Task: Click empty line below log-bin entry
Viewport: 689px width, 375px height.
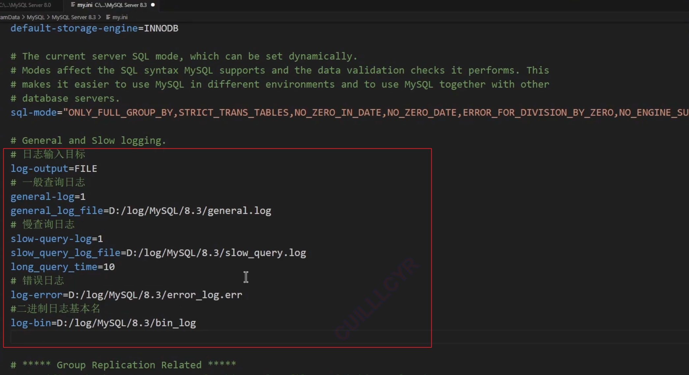Action: (132, 337)
